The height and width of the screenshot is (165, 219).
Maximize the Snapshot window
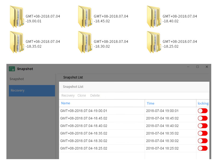[x=197, y=67]
